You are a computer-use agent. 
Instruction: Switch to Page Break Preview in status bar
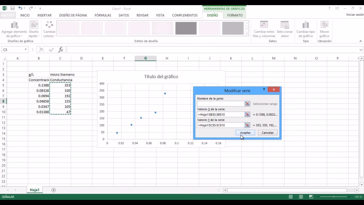point(311,197)
